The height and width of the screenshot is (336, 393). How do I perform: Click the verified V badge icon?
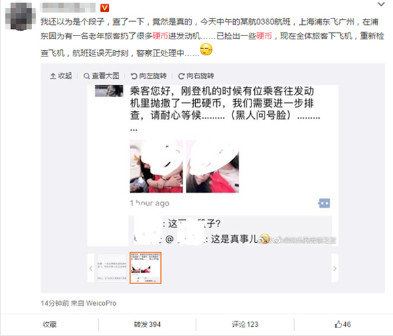105,8
